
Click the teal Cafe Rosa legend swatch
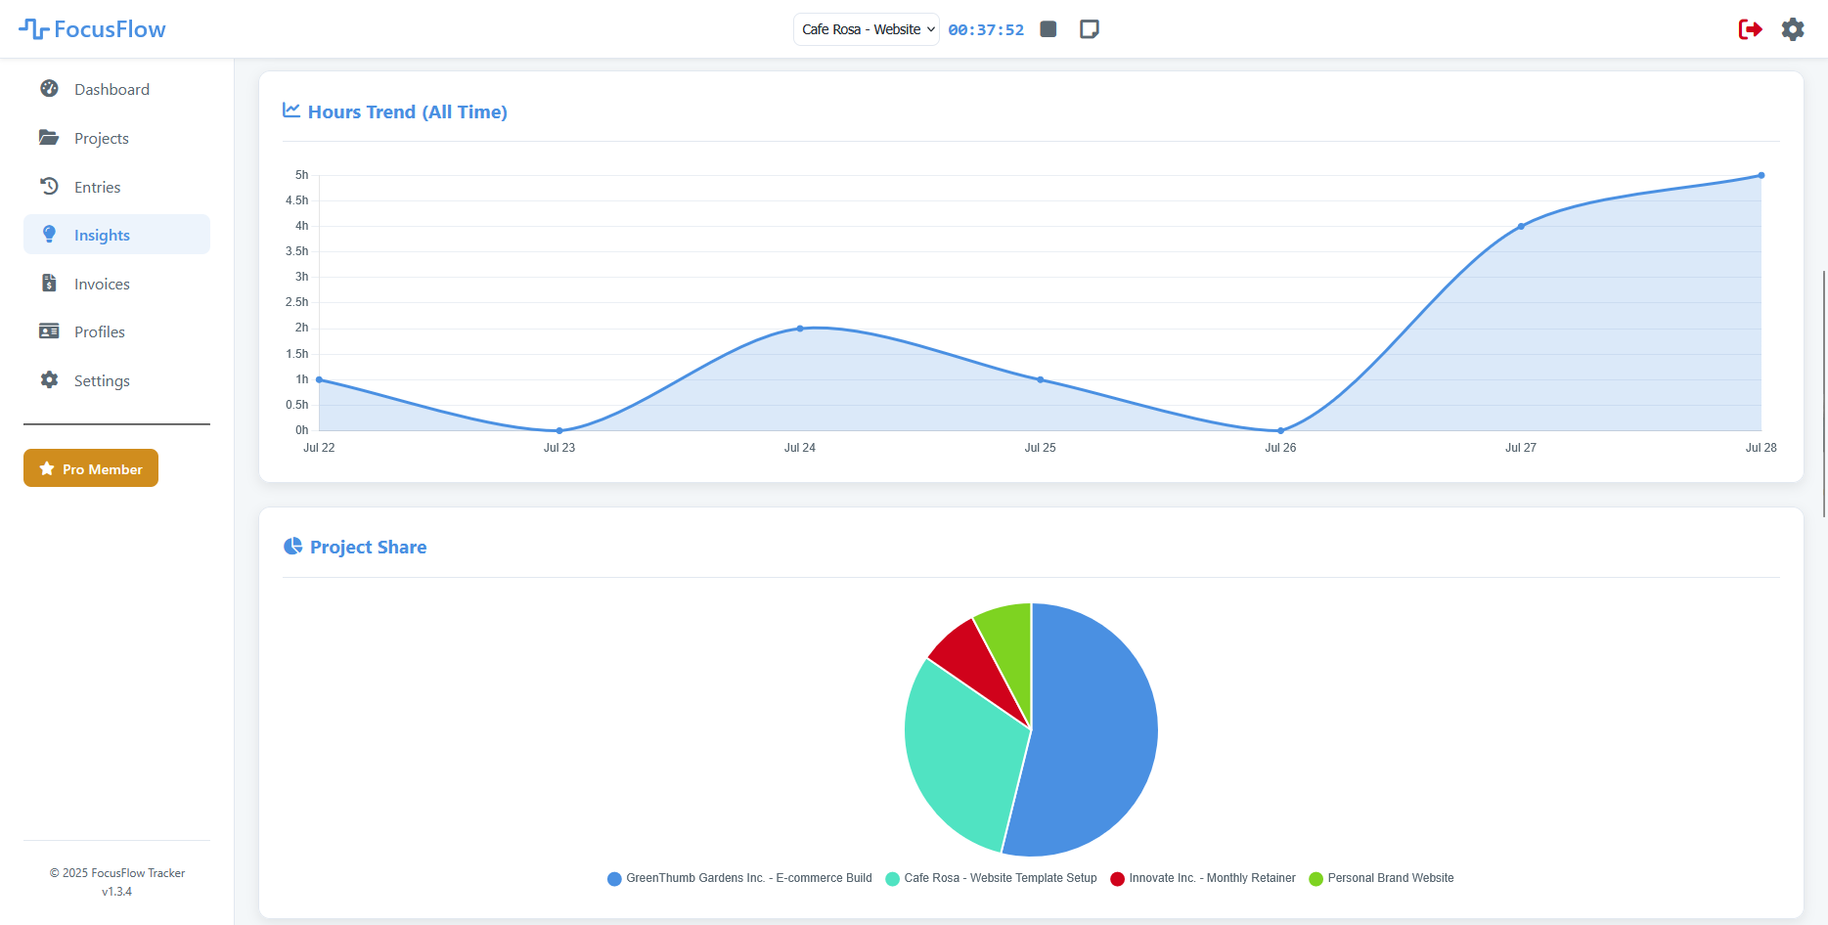892,879
